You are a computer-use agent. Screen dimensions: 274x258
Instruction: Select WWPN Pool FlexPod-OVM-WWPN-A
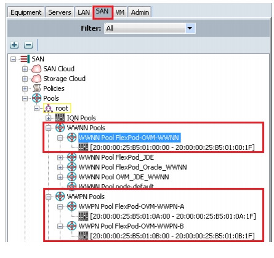coord(131,206)
